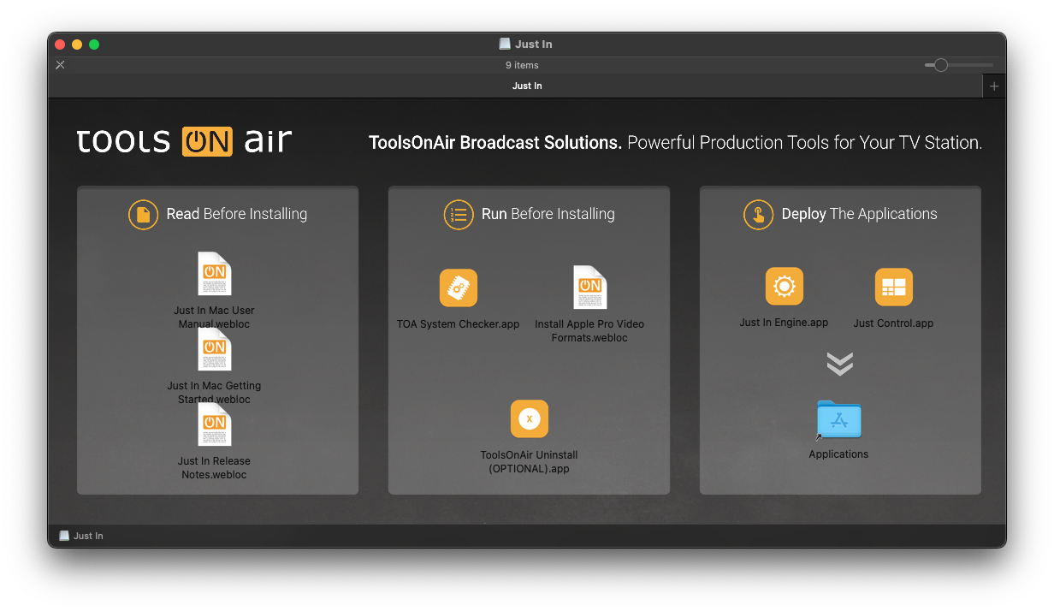This screenshot has height=611, width=1054.
Task: Select the TOA System Checker app icon
Action: 459,288
